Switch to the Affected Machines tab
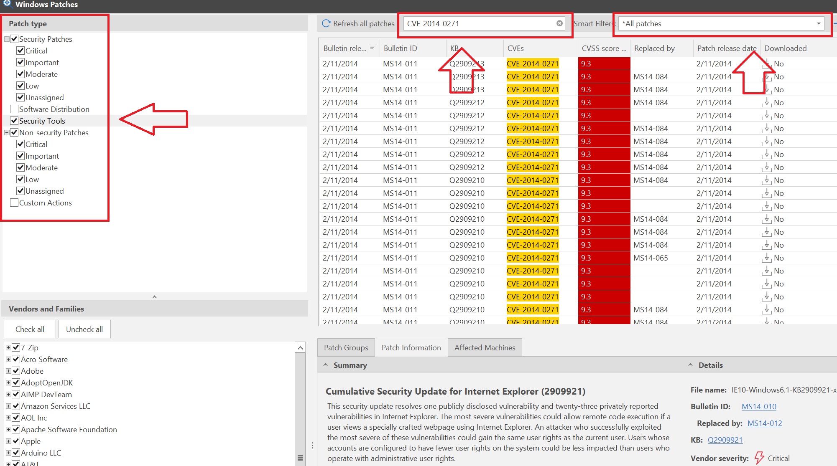837x466 pixels. point(485,347)
